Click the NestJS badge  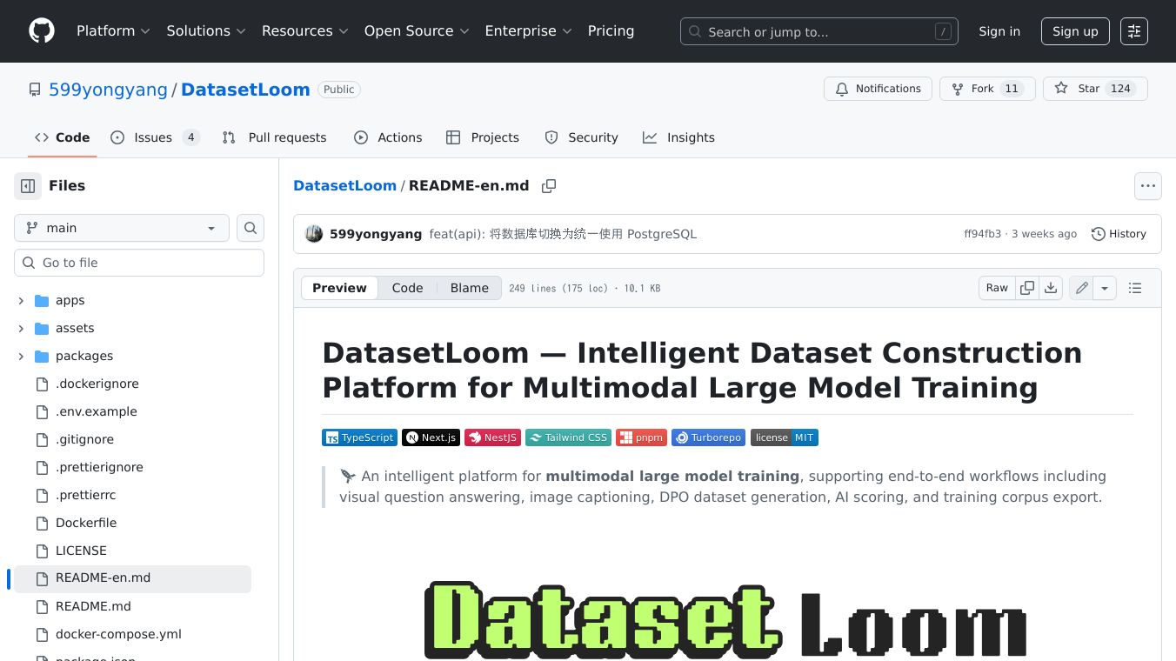coord(492,437)
